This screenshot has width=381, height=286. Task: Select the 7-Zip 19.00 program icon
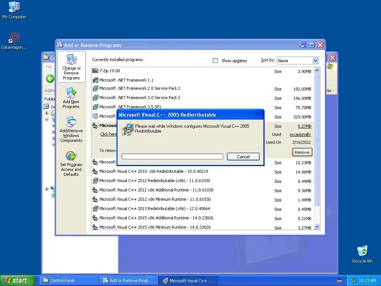[x=95, y=71]
